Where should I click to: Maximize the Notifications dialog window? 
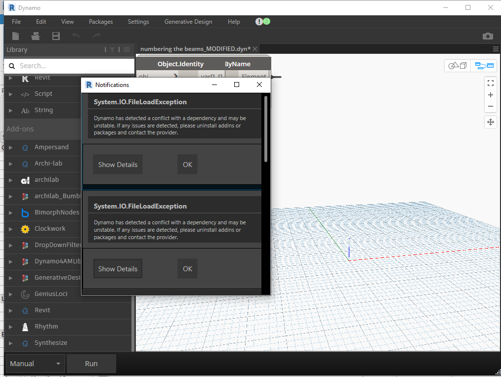[237, 84]
